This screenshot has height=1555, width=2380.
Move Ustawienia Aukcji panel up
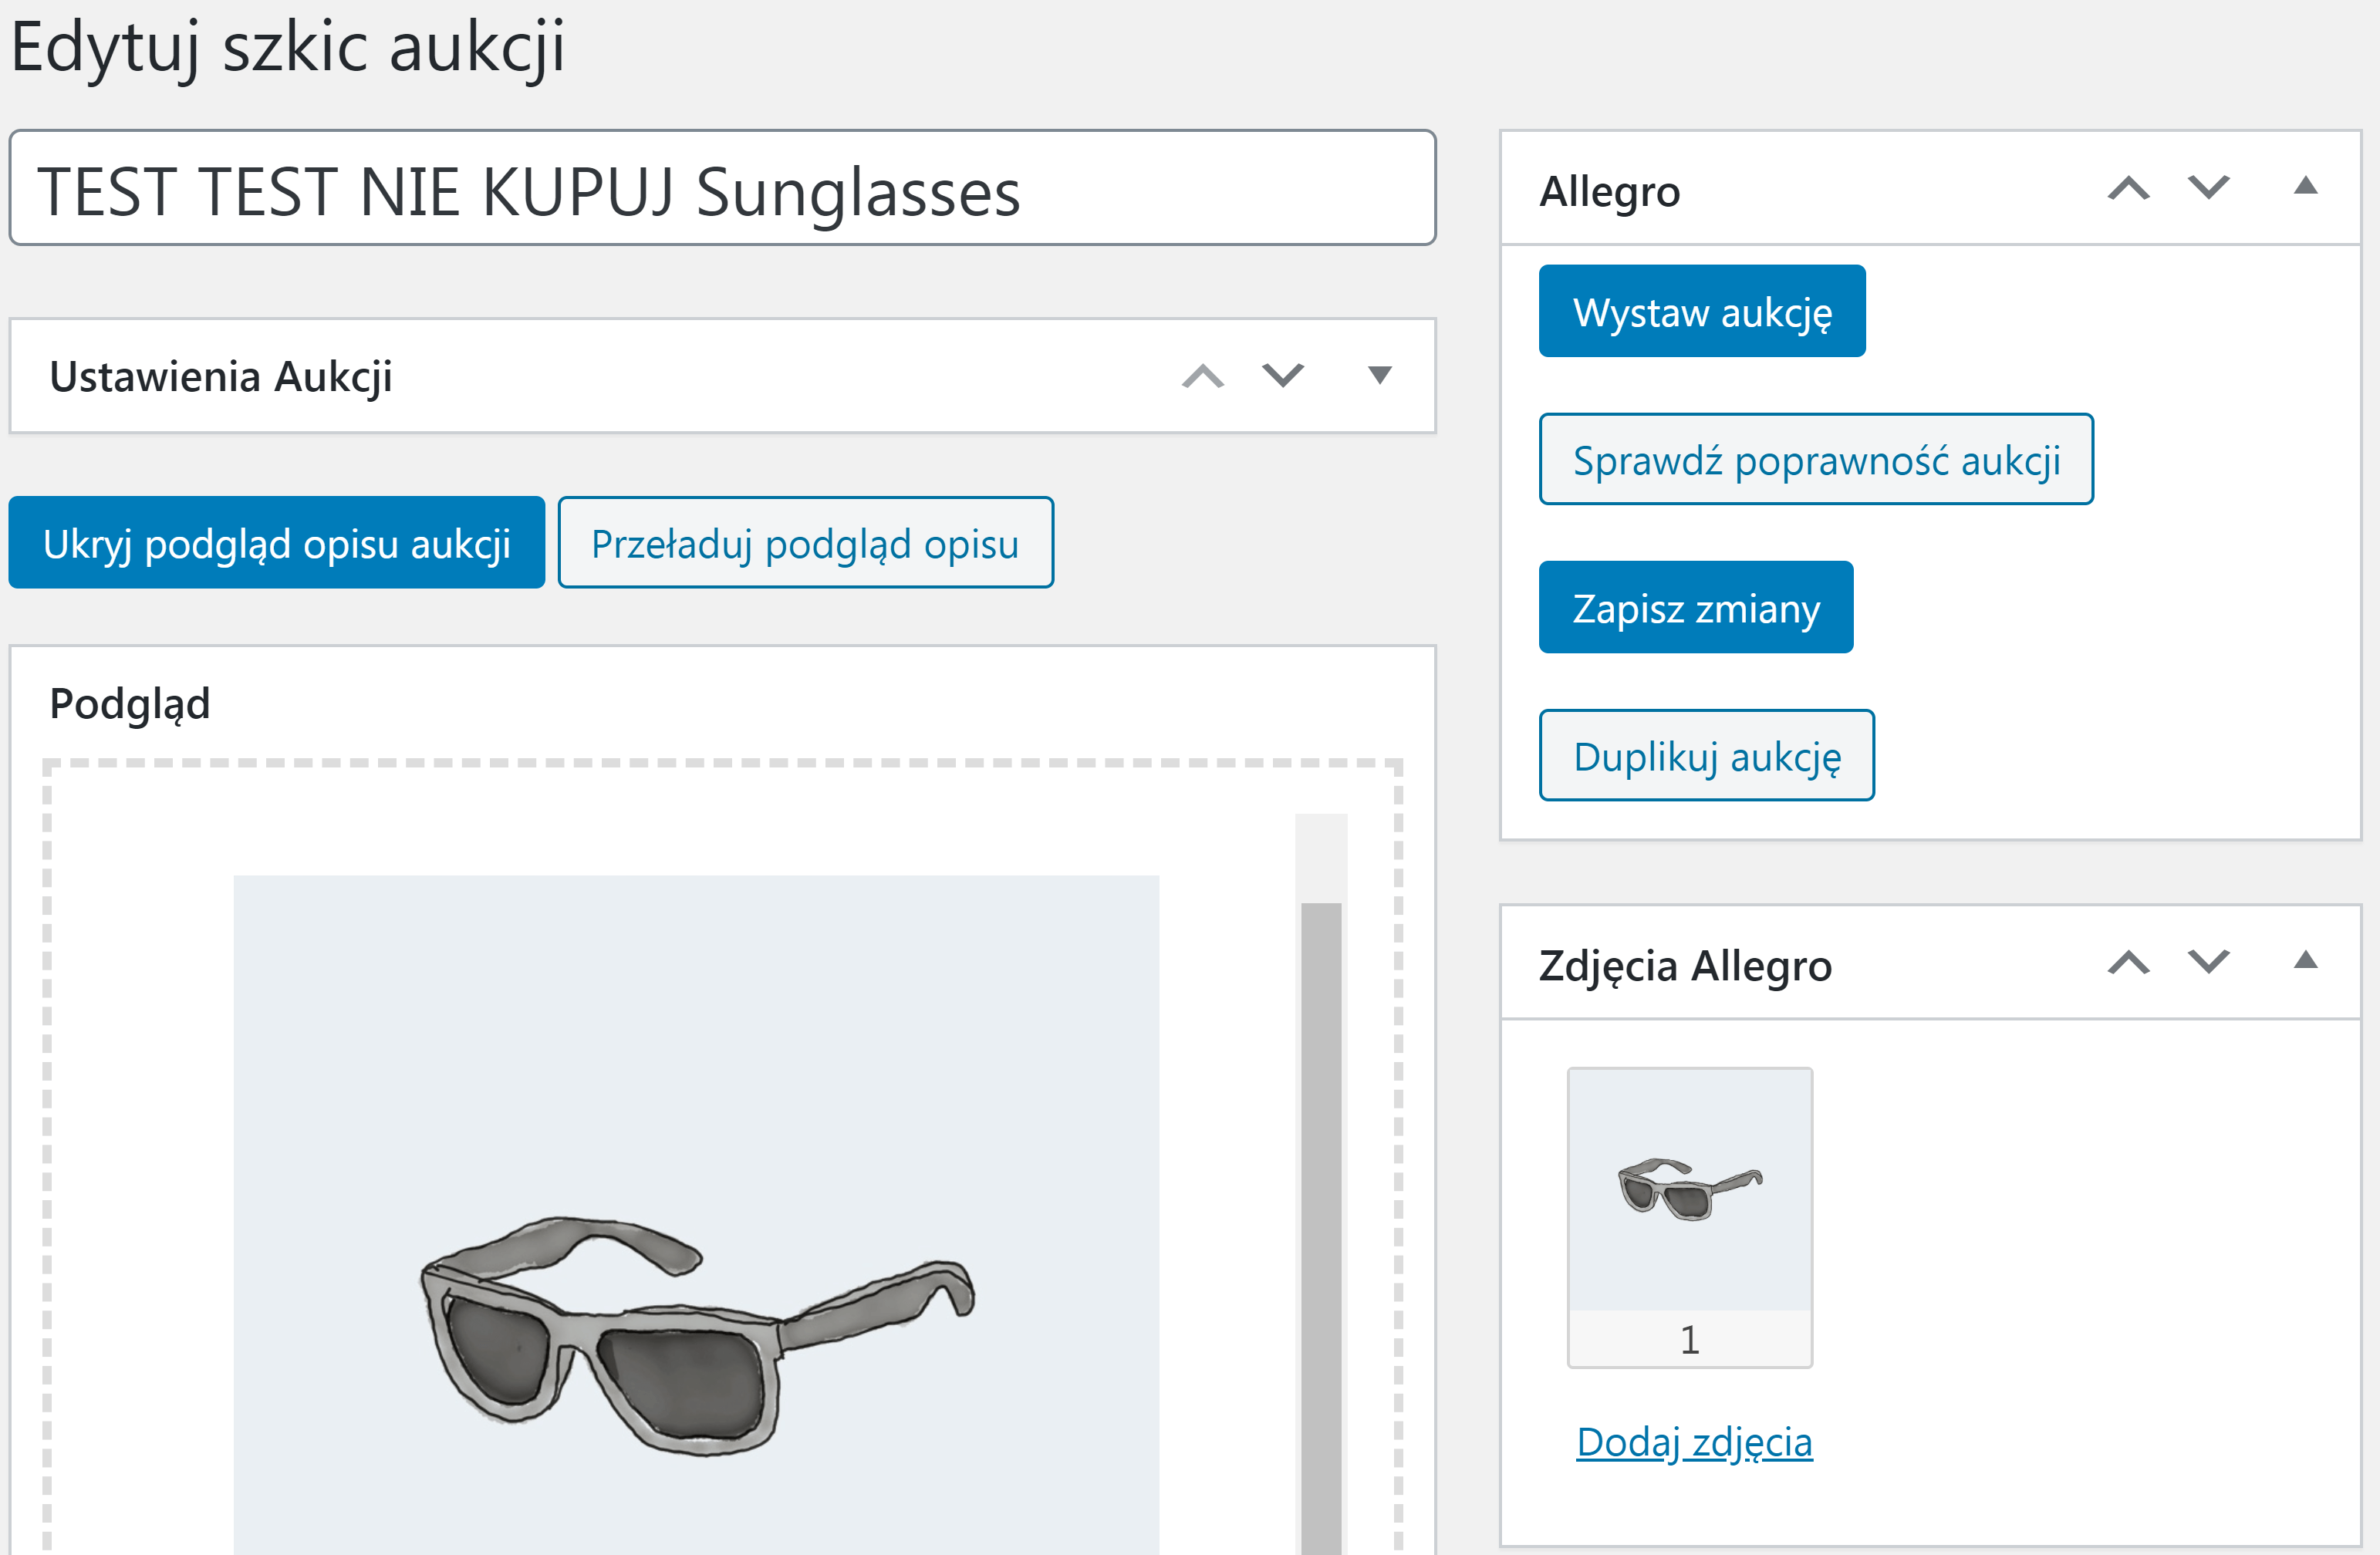click(x=1203, y=376)
